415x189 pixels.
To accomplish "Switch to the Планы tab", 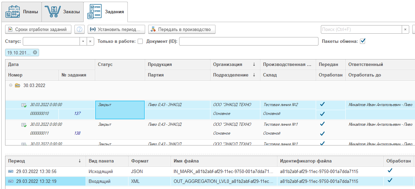I will click(x=21, y=12).
